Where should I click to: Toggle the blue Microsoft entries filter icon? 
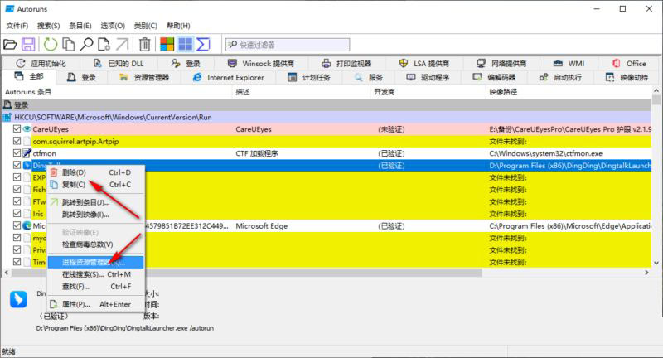click(x=185, y=45)
